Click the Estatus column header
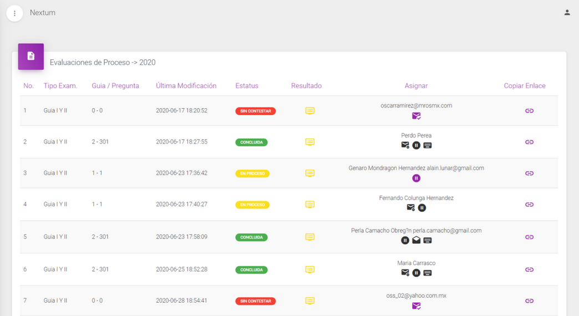 pos(247,86)
